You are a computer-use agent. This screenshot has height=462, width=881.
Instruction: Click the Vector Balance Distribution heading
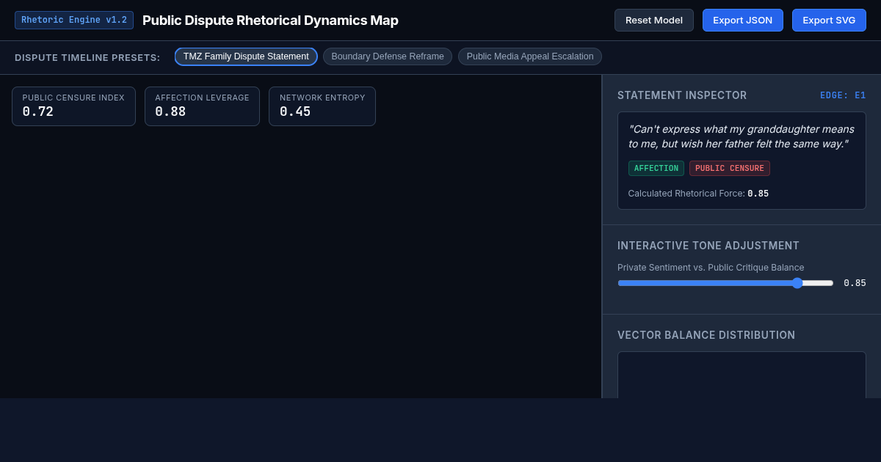click(x=706, y=335)
